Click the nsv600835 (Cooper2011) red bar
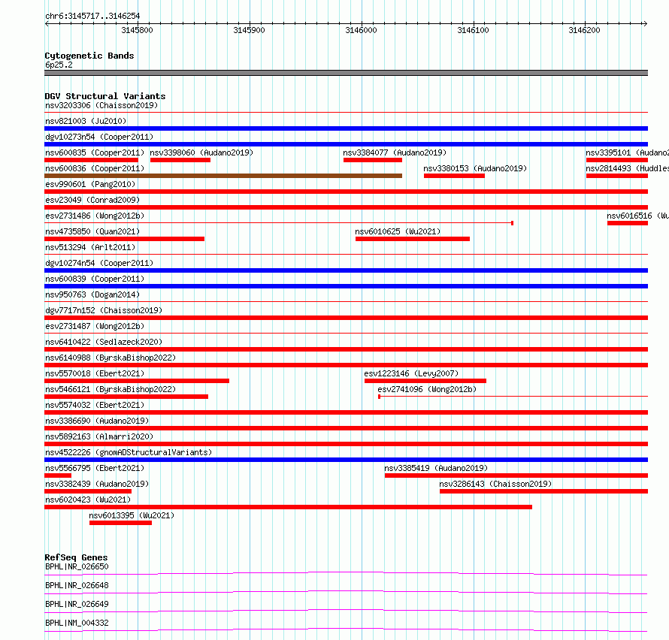The width and height of the screenshot is (669, 640). [91, 160]
